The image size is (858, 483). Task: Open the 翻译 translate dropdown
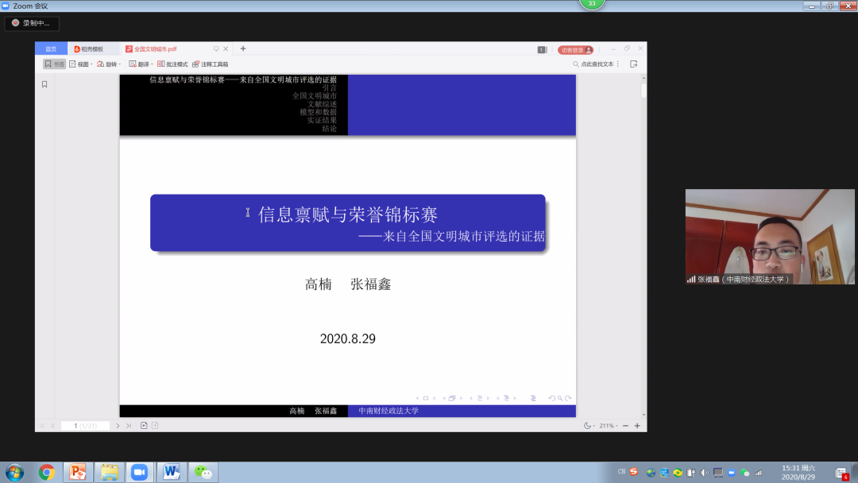(x=141, y=64)
